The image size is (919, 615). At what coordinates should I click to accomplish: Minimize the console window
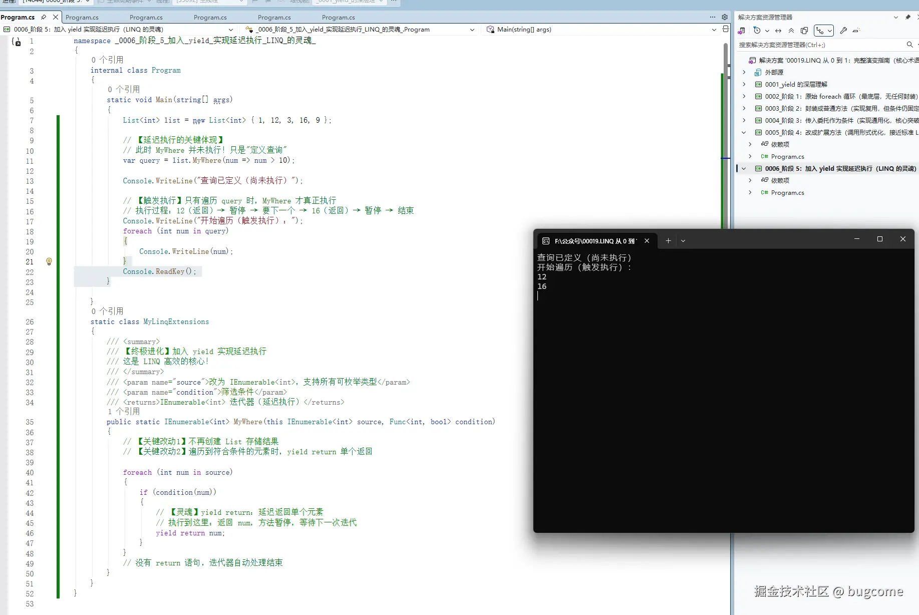coord(857,239)
